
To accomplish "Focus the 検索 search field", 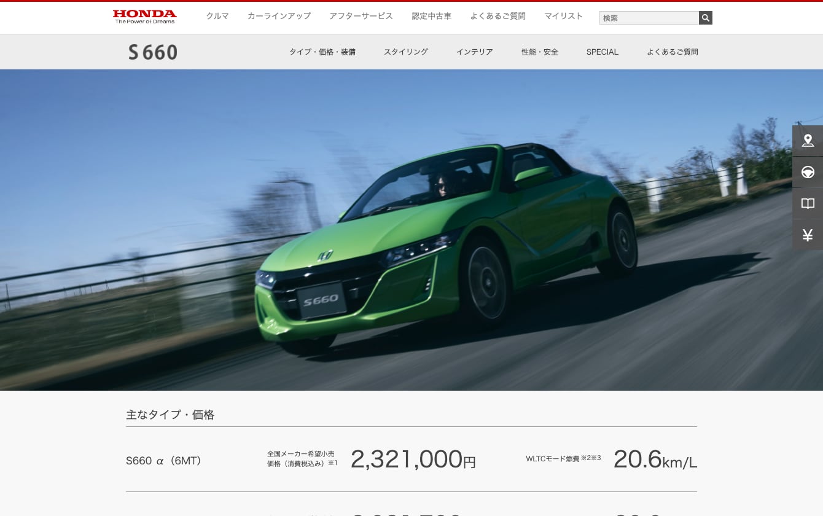I will click(649, 18).
